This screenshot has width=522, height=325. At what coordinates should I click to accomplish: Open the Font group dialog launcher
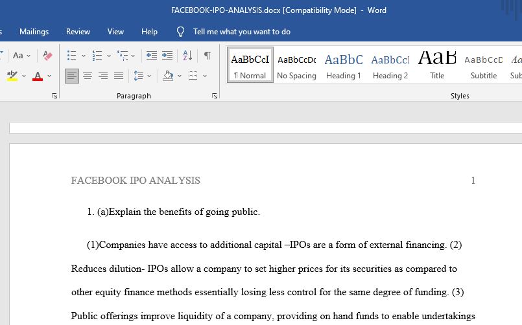tap(54, 96)
